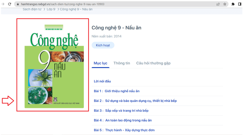Click the padlock site info icon
The width and height of the screenshot is (243, 135).
pyautogui.click(x=18, y=4)
